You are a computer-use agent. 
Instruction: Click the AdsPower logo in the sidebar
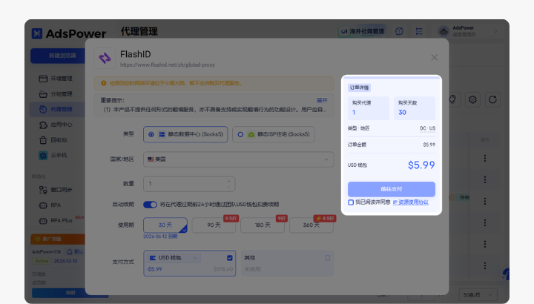point(69,33)
